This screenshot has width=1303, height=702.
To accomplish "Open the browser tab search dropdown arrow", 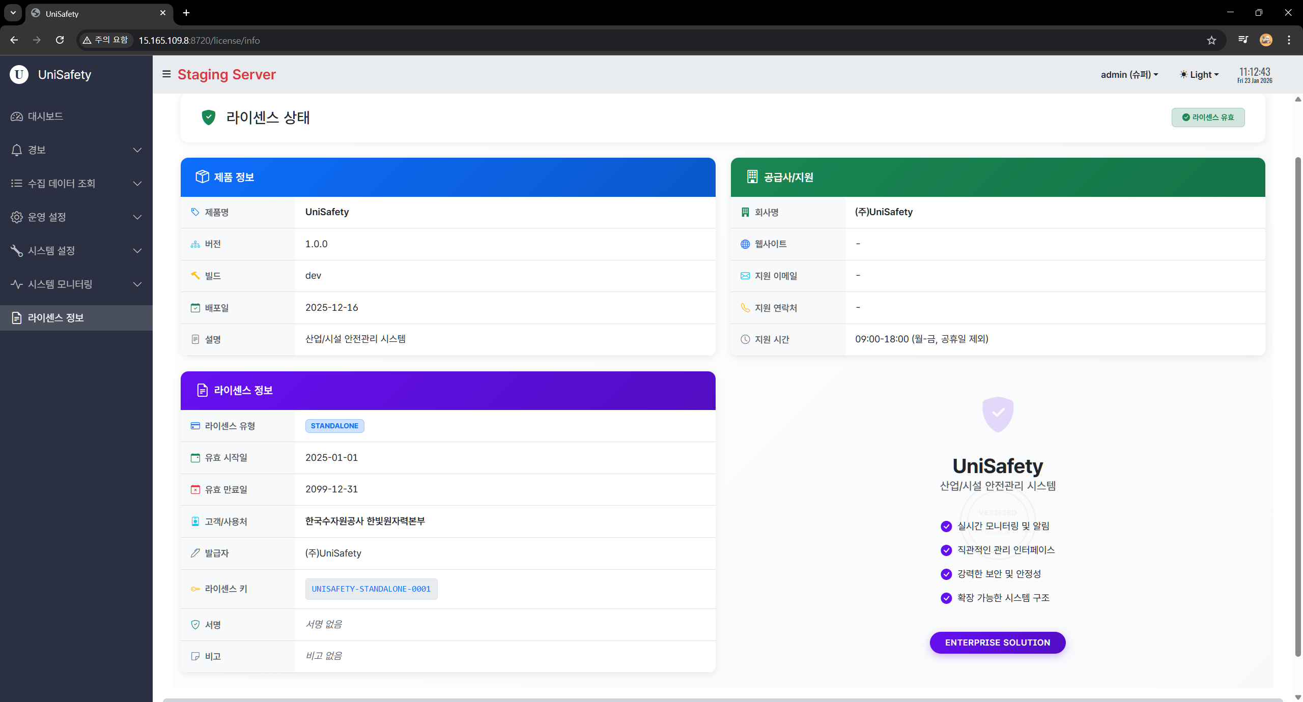I will coord(13,13).
